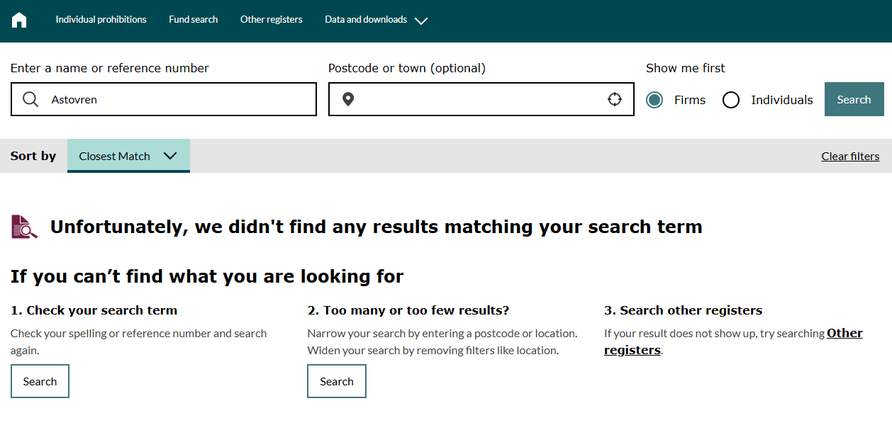Select the Individuals radio button

(731, 100)
